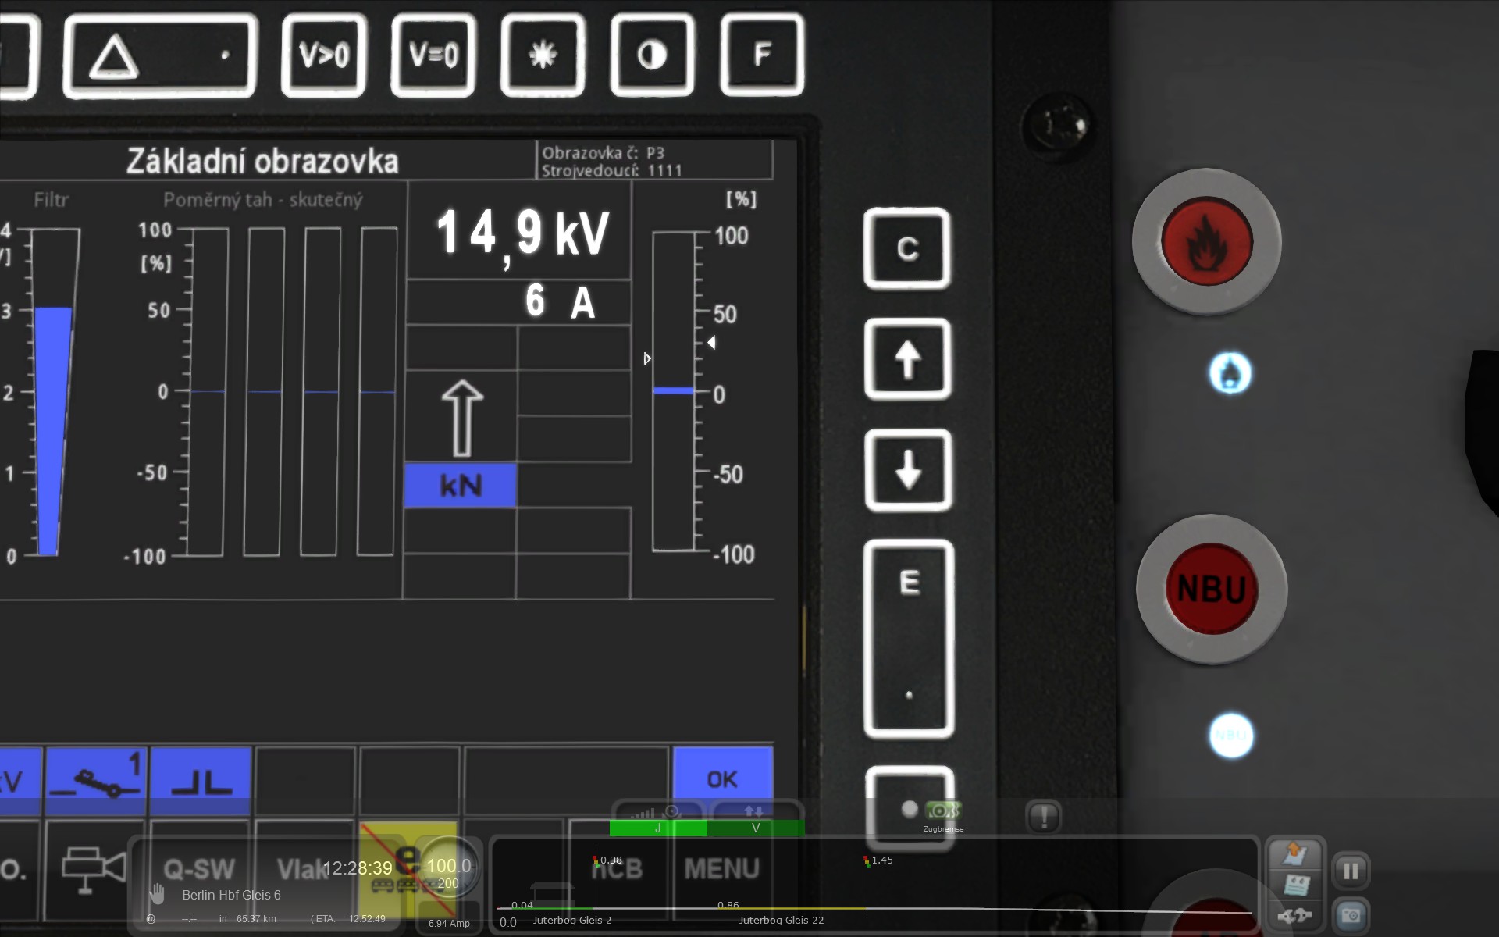Select the Vlak softkey
The height and width of the screenshot is (937, 1499).
coord(301,868)
